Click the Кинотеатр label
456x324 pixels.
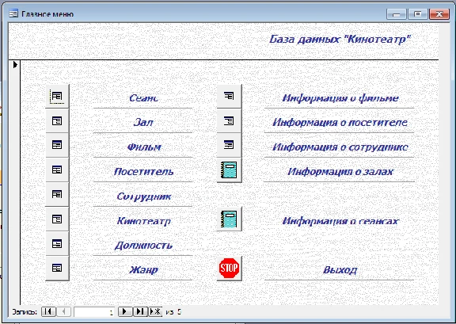(x=143, y=221)
